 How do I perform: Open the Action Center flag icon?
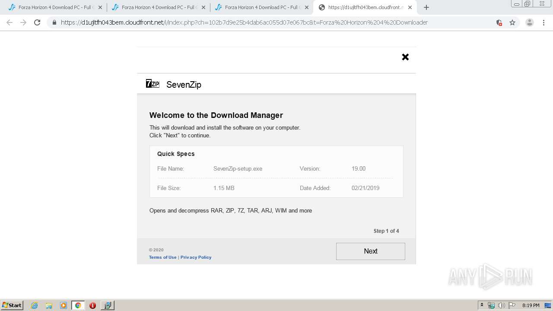[512, 305]
